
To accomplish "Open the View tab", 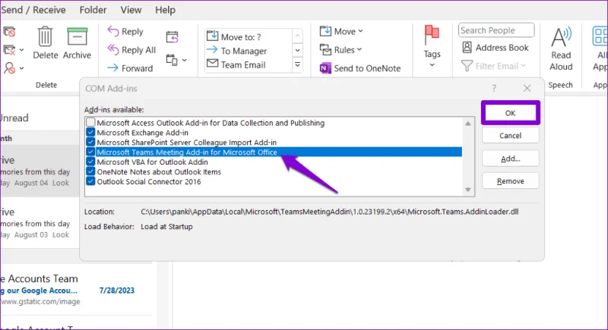I will pyautogui.click(x=131, y=10).
